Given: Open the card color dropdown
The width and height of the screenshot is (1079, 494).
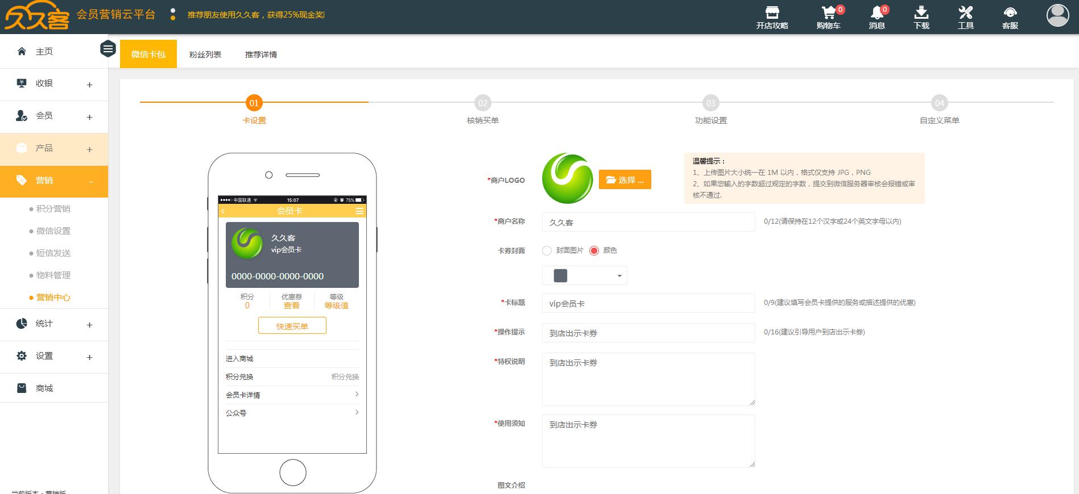Looking at the screenshot, I should coord(585,276).
